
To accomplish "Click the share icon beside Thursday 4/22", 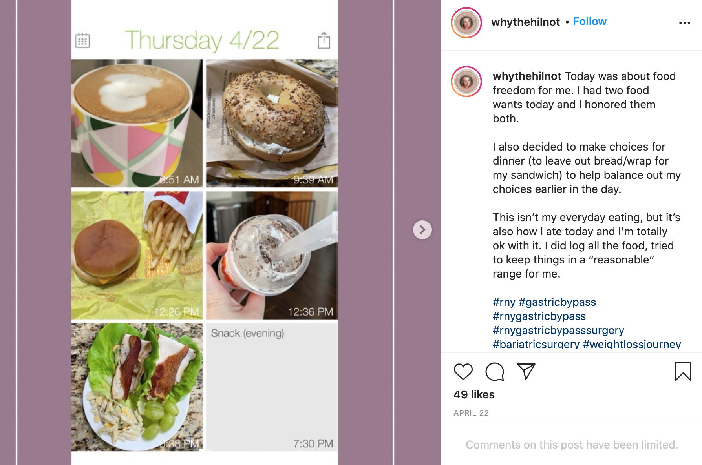I will pyautogui.click(x=324, y=40).
